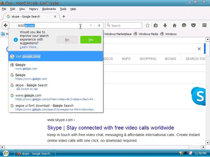Switch to the BOOKS results tab
This screenshot has height=157, width=210.
pos(170,59)
